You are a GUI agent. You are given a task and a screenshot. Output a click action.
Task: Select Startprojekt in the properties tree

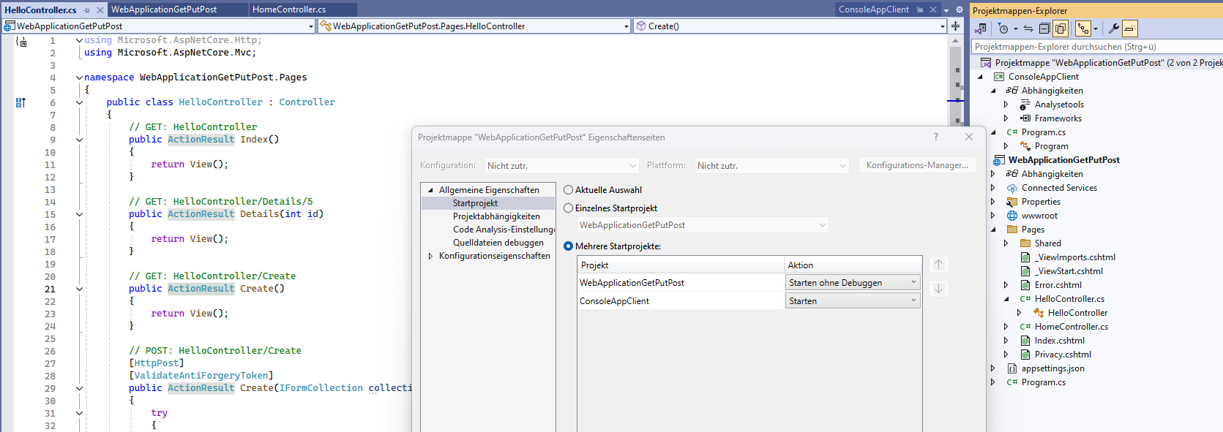[475, 203]
